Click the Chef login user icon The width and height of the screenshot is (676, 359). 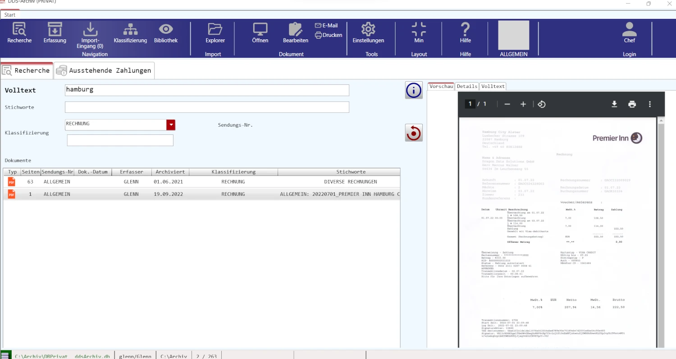[x=629, y=33]
